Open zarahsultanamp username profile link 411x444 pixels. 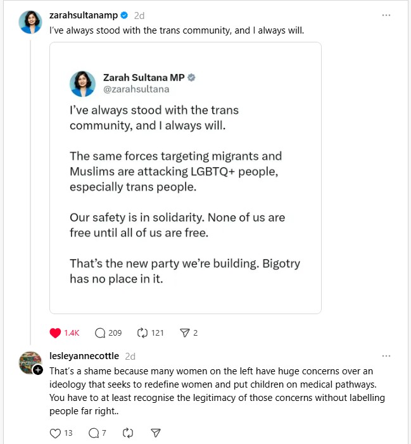83,15
